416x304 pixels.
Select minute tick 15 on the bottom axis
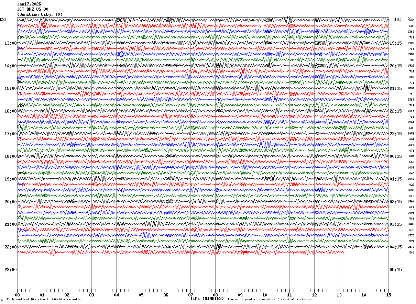388,295
